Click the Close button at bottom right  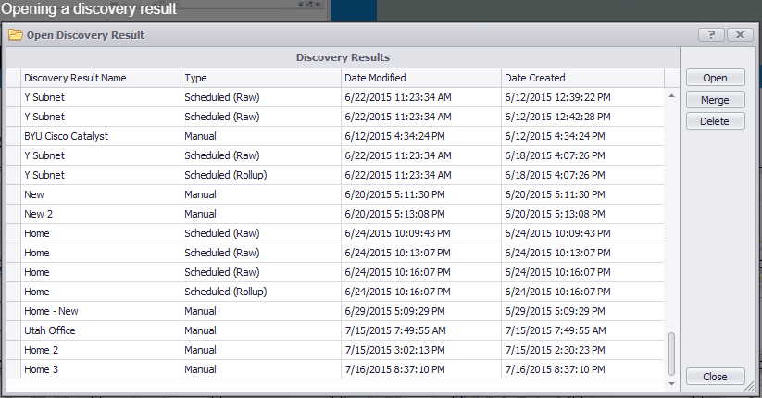coord(715,377)
